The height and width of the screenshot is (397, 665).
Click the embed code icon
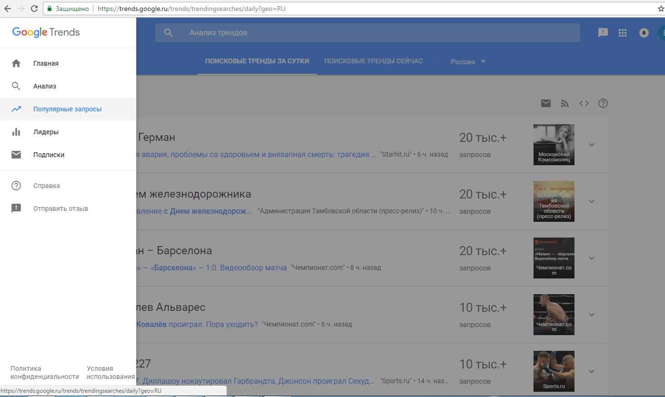tap(584, 103)
